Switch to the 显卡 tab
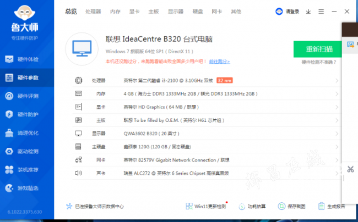This screenshot has width=358, height=222. click(134, 12)
